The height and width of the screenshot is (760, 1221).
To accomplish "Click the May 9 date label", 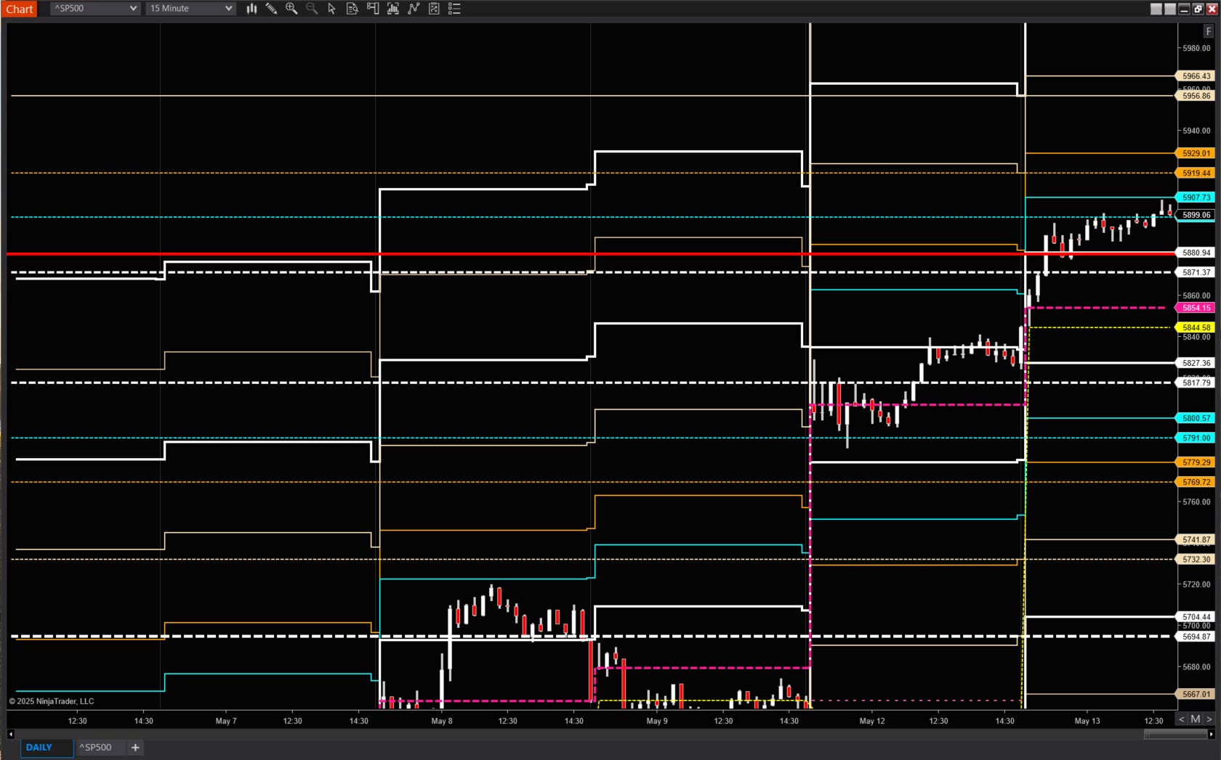I will pos(657,721).
